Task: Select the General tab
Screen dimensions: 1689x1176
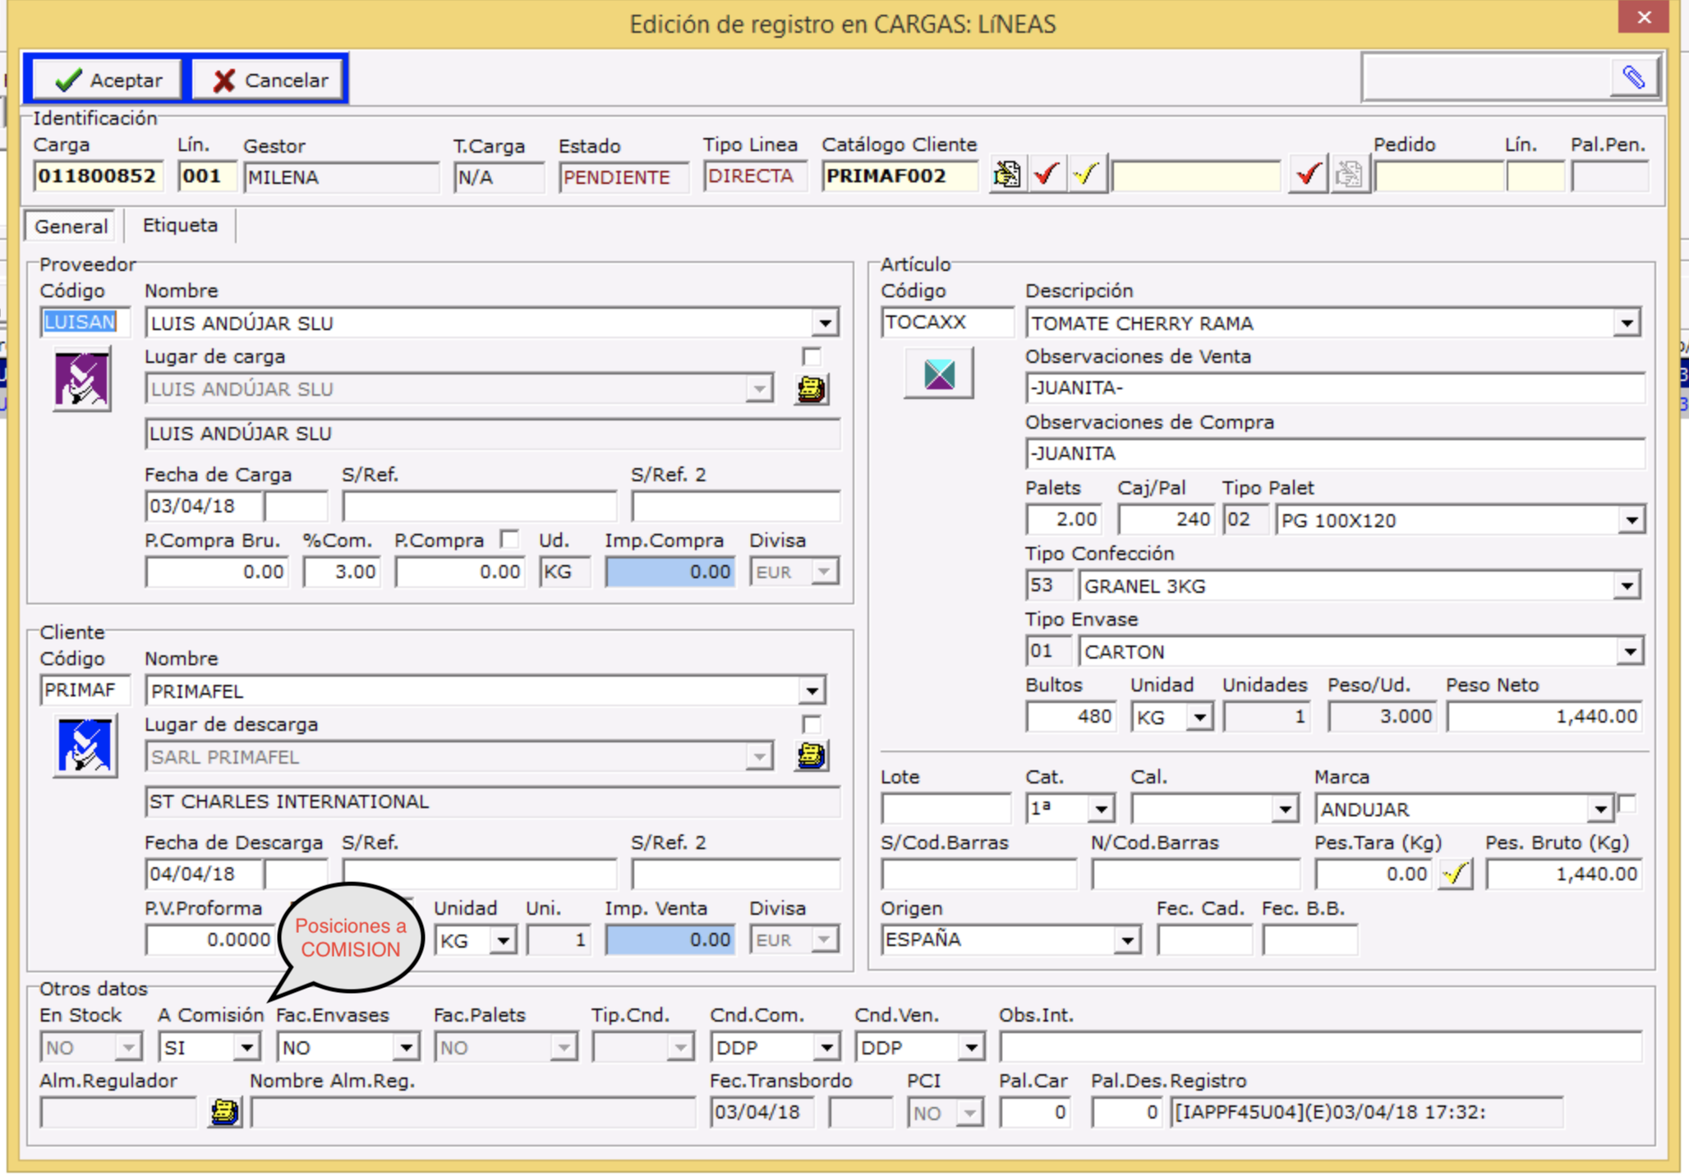Action: tap(71, 227)
